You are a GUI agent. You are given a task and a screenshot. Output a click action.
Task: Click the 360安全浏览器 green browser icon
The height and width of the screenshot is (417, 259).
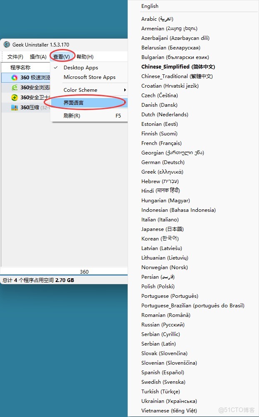[15, 88]
